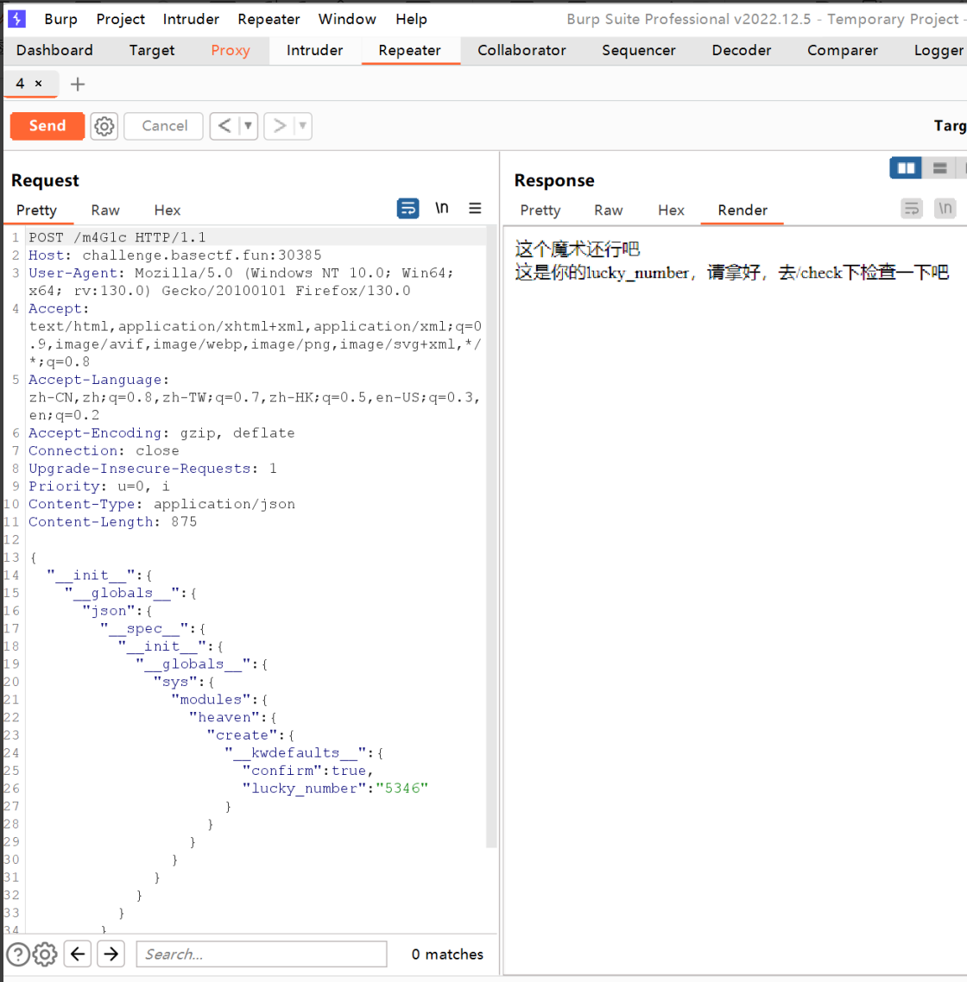Open the forward history dropdown arrow

pos(303,126)
